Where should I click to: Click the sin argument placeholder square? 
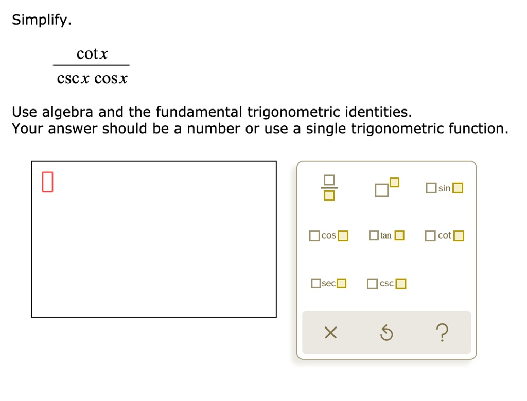tap(457, 188)
